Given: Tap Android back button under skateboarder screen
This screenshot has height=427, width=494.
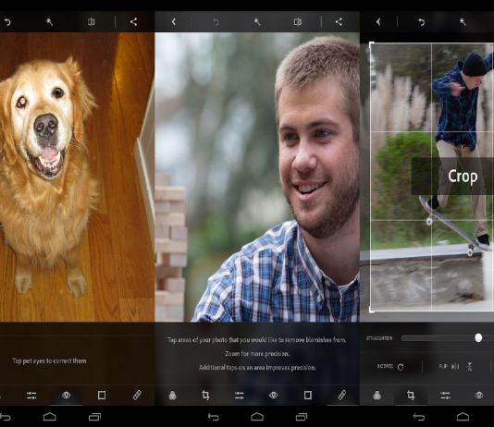Looking at the screenshot, I should [419, 417].
